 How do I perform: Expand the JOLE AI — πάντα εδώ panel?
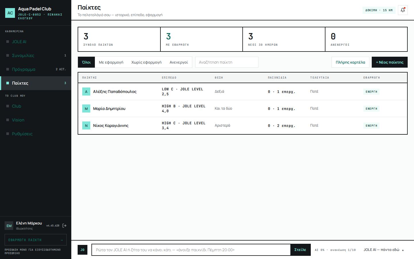click(x=384, y=250)
